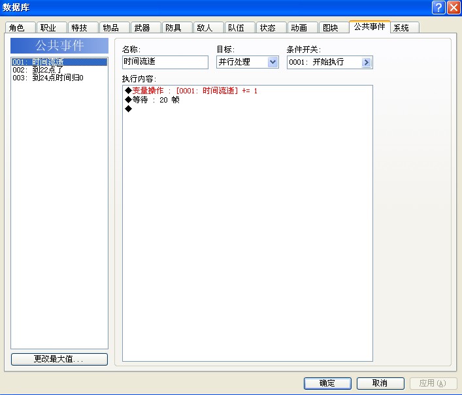Select the 等待 : 20 帧 command line
The image size is (462, 395).
[248, 100]
